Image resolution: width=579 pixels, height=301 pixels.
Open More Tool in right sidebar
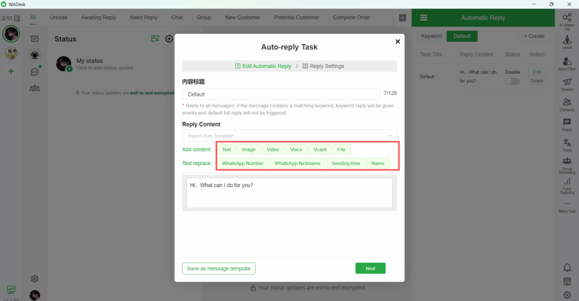pyautogui.click(x=567, y=207)
